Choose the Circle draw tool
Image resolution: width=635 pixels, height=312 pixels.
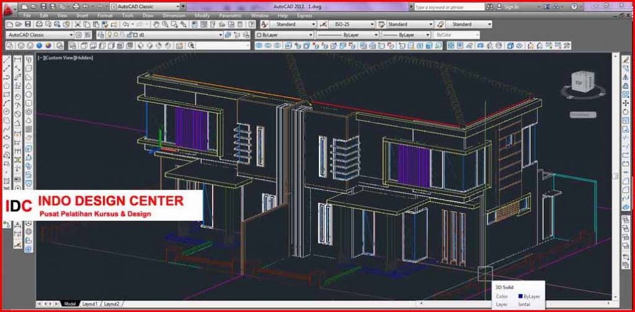[x=7, y=112]
